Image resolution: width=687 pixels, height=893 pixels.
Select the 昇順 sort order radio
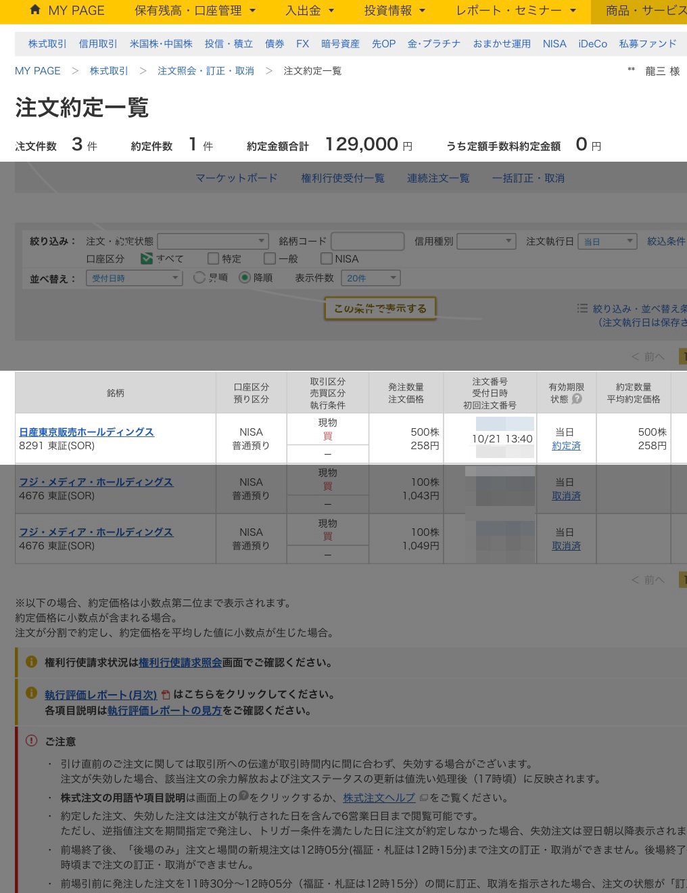(x=199, y=277)
